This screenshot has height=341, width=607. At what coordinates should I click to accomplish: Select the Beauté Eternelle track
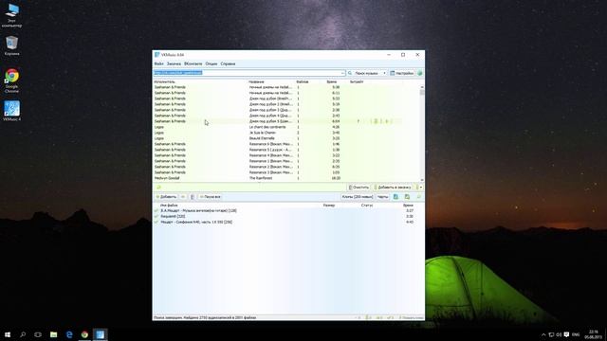point(286,138)
